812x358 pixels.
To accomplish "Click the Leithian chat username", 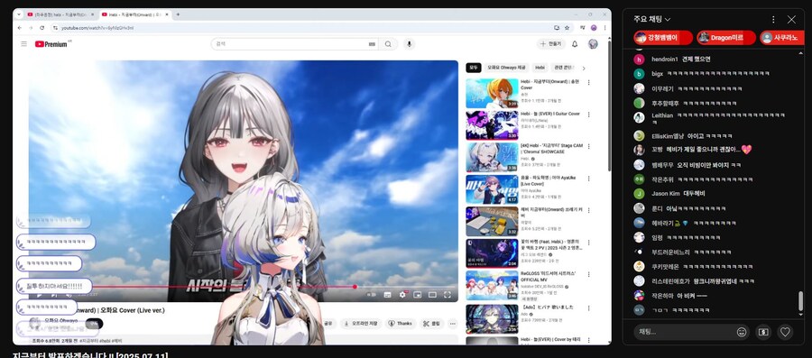I will tap(662, 115).
